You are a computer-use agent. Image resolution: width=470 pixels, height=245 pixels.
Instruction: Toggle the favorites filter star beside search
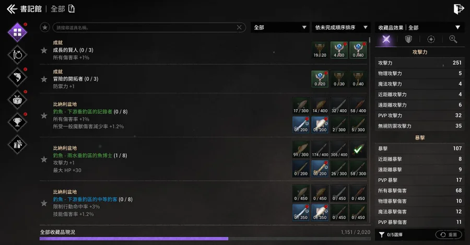pyautogui.click(x=45, y=28)
